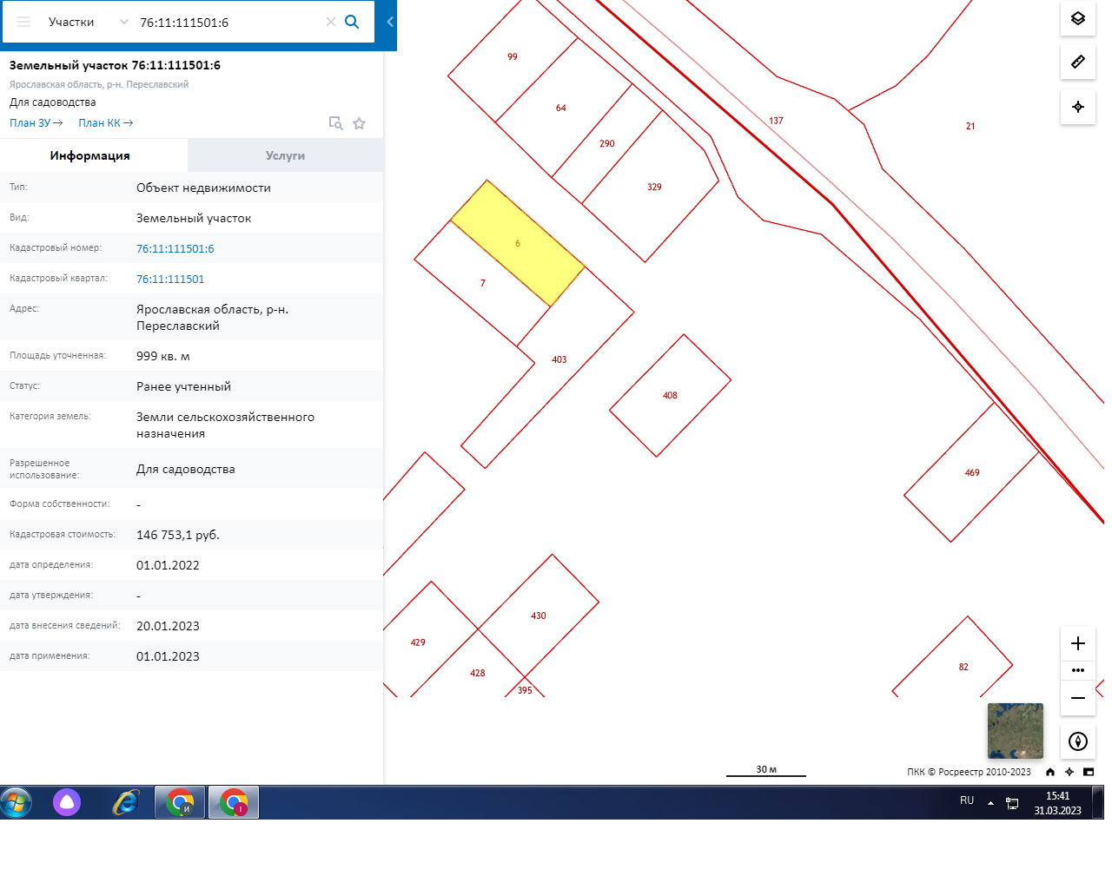Select parcel 403 on the map
Image resolution: width=1112 pixels, height=889 pixels.
click(x=559, y=359)
